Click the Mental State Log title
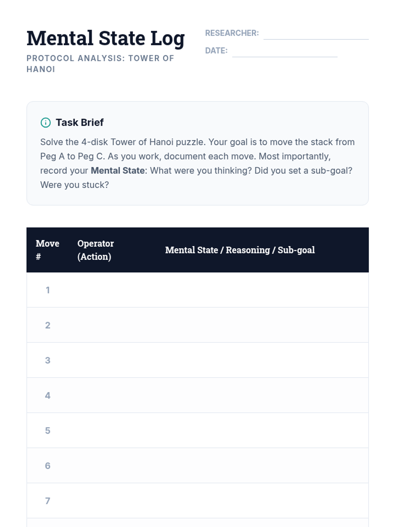This screenshot has width=395, height=527. (106, 38)
